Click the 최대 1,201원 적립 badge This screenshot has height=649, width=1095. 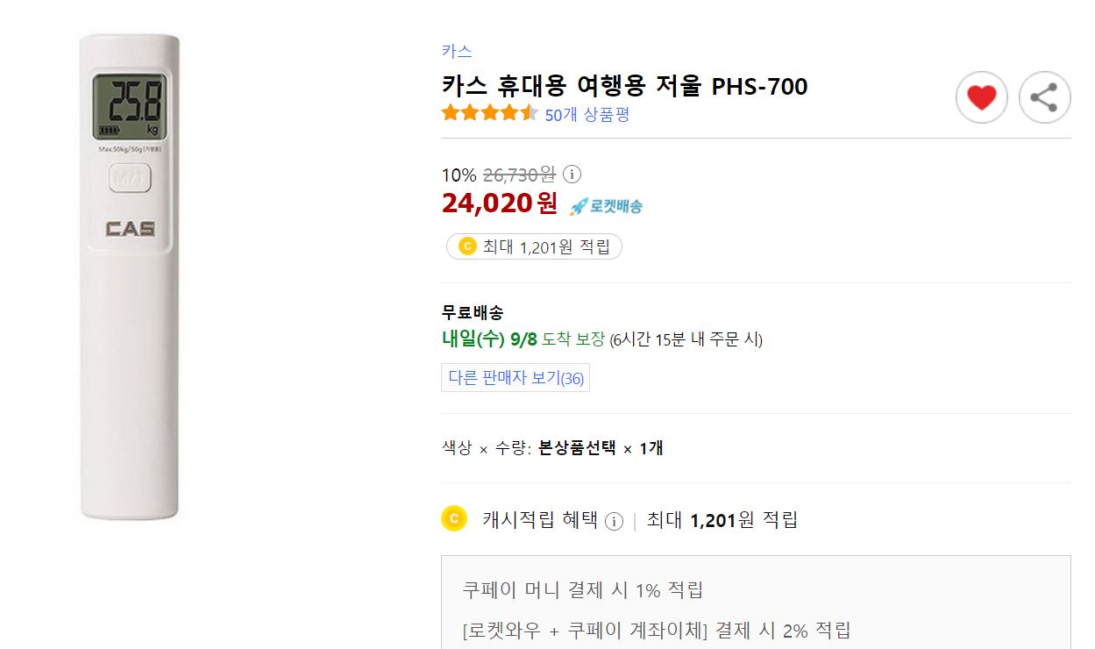pos(534,246)
